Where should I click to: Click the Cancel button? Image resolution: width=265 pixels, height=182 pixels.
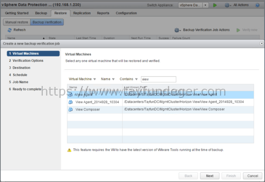(253, 176)
